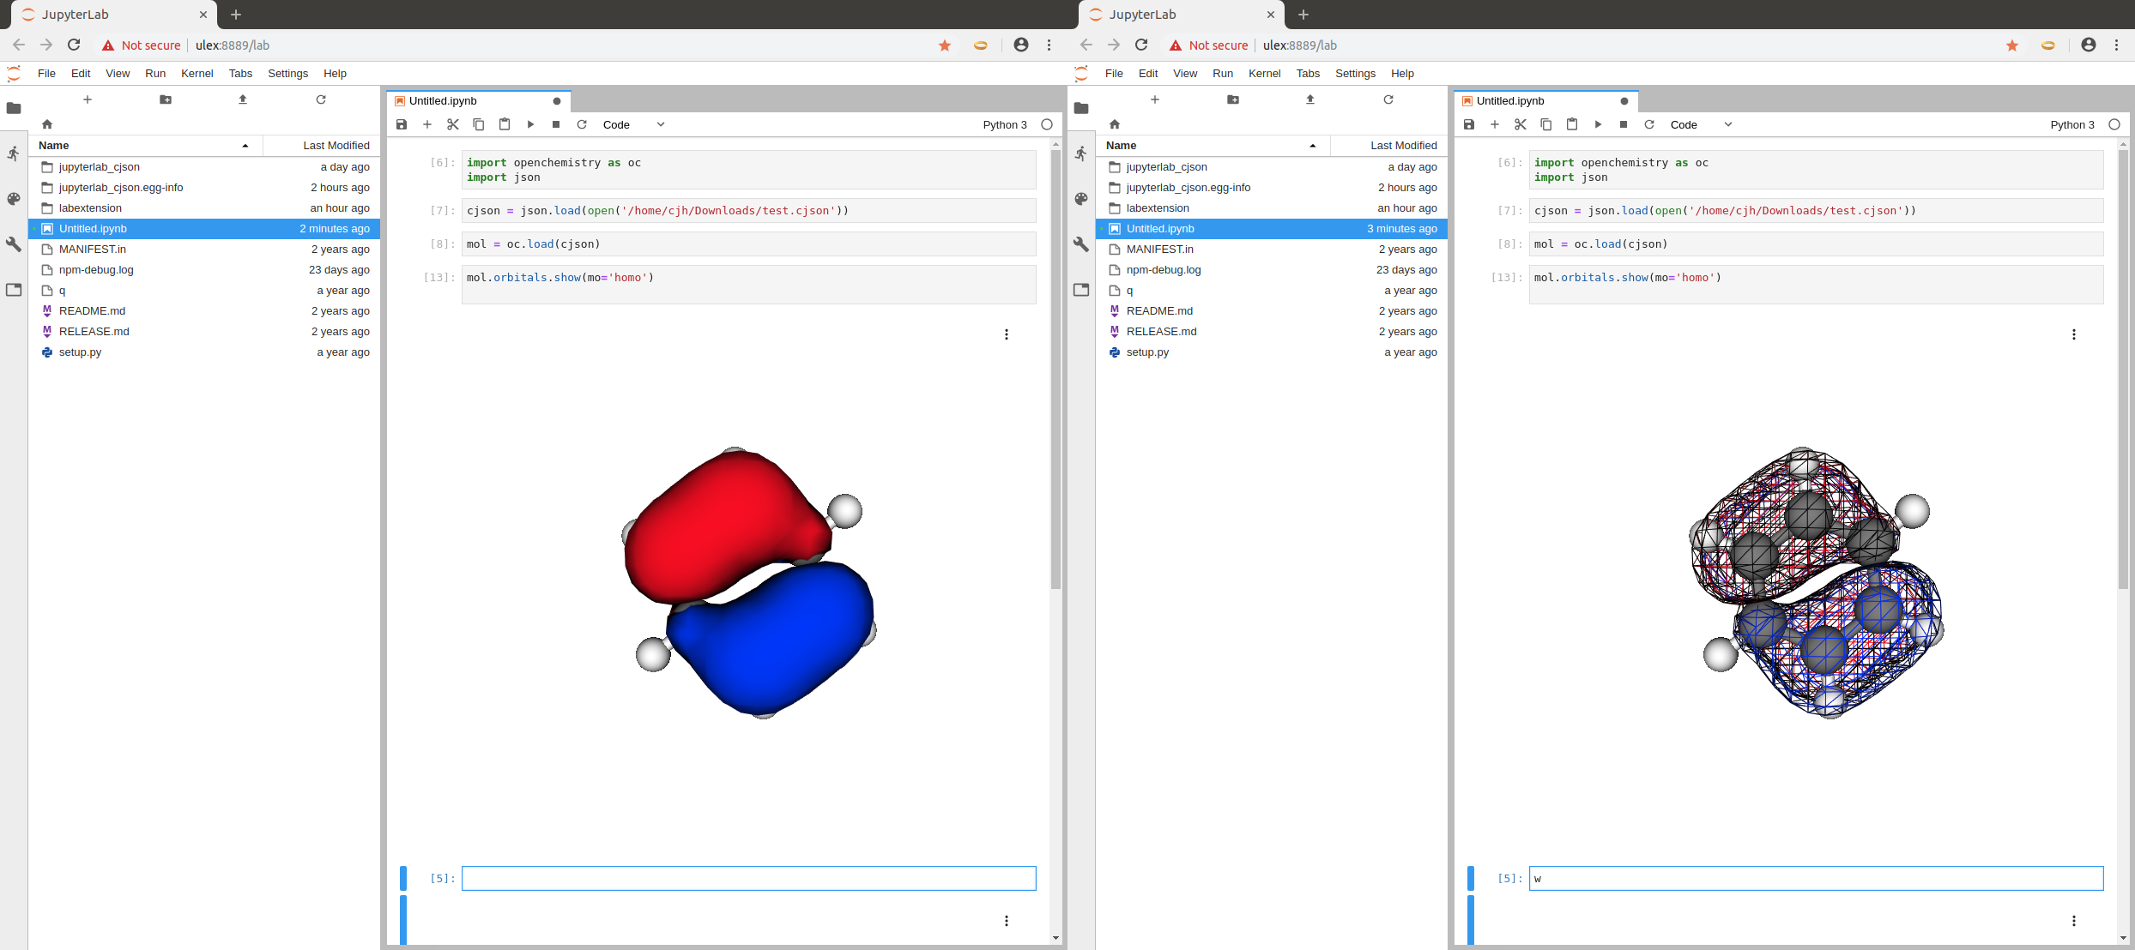Insert cell below in left window toolbar
This screenshot has width=2135, height=950.
(x=427, y=124)
